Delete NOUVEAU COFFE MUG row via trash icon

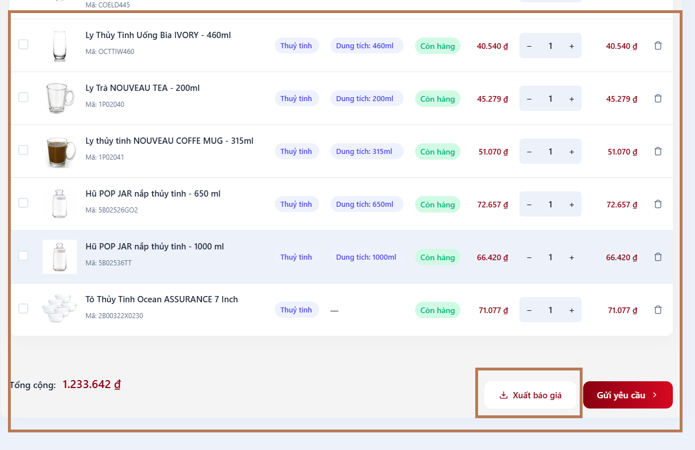658,151
